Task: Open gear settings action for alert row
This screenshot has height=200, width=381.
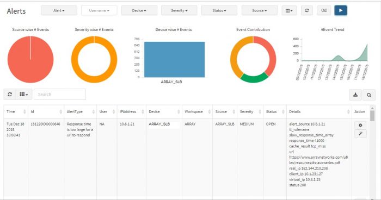Action: [x=360, y=125]
